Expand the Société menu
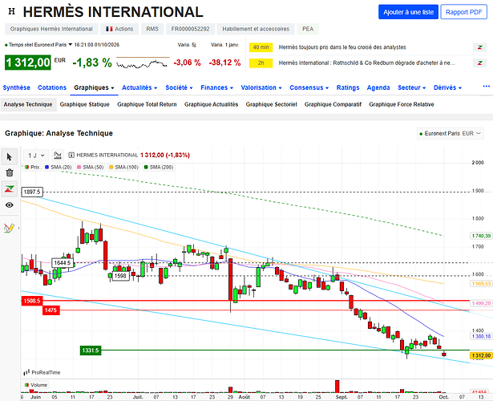This screenshot has width=493, height=401. click(x=179, y=87)
